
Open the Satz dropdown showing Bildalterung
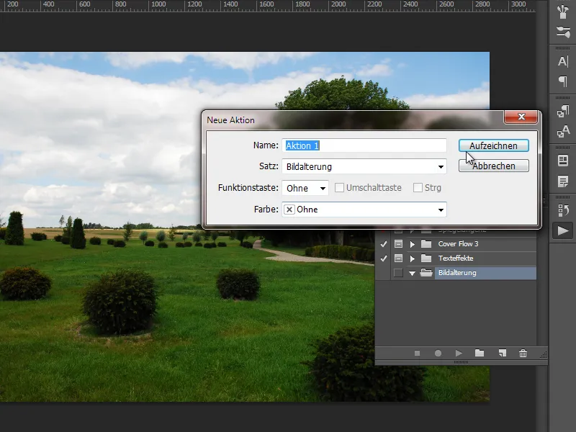click(364, 166)
